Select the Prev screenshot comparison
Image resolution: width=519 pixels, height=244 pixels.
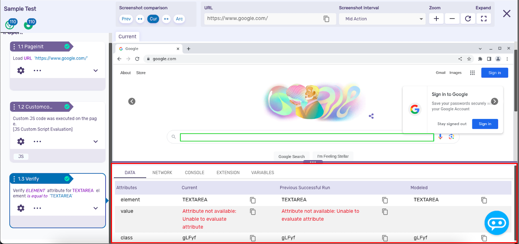pyautogui.click(x=126, y=19)
